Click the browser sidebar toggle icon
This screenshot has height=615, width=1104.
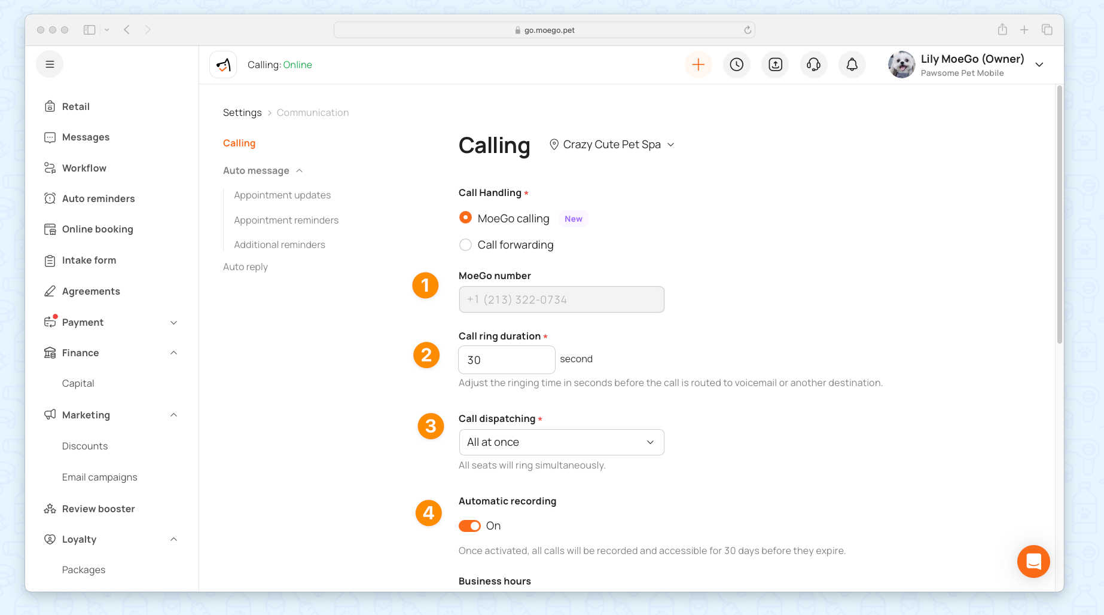pyautogui.click(x=90, y=30)
